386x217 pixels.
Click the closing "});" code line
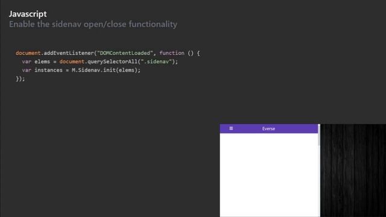tap(20, 79)
